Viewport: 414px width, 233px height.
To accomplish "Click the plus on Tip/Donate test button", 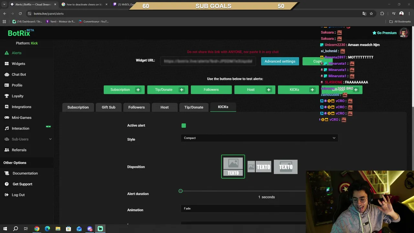I will 181,90.
